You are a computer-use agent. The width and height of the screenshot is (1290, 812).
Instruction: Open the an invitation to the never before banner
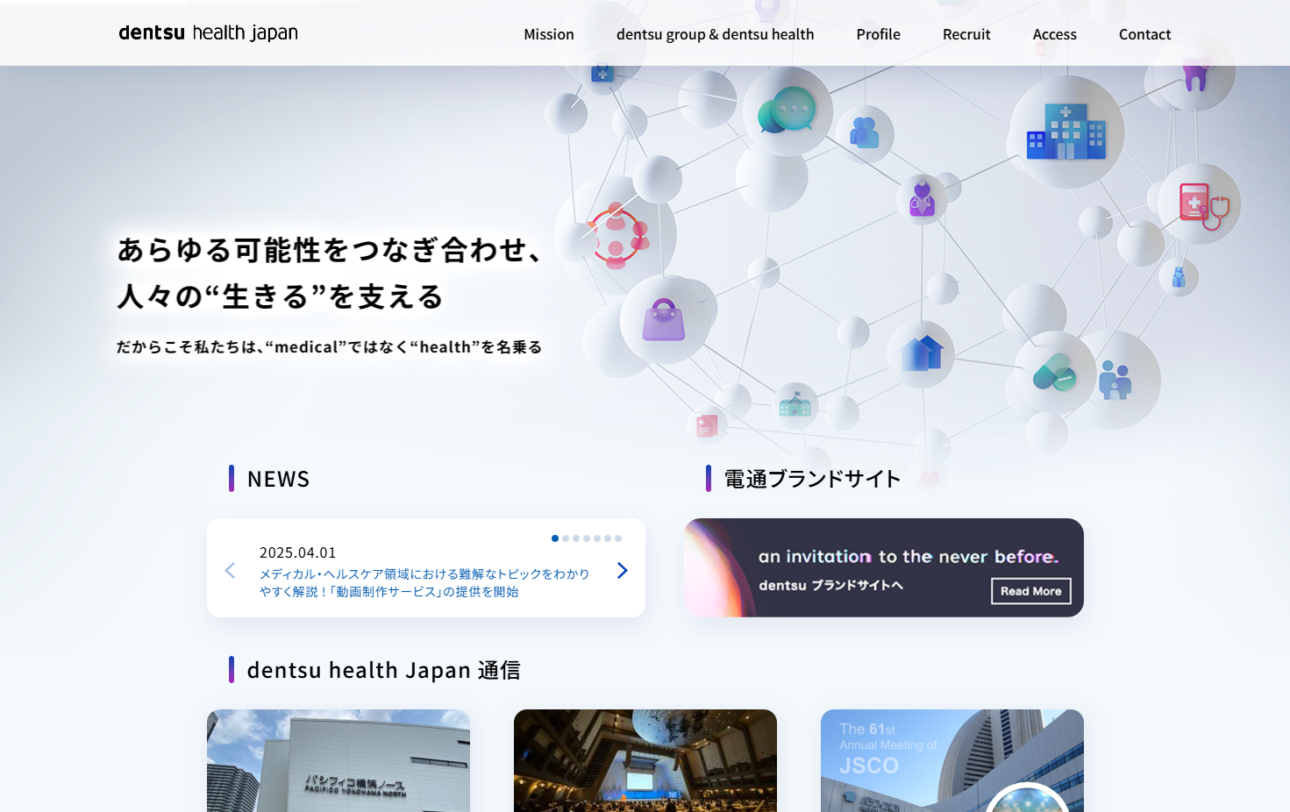(x=884, y=567)
